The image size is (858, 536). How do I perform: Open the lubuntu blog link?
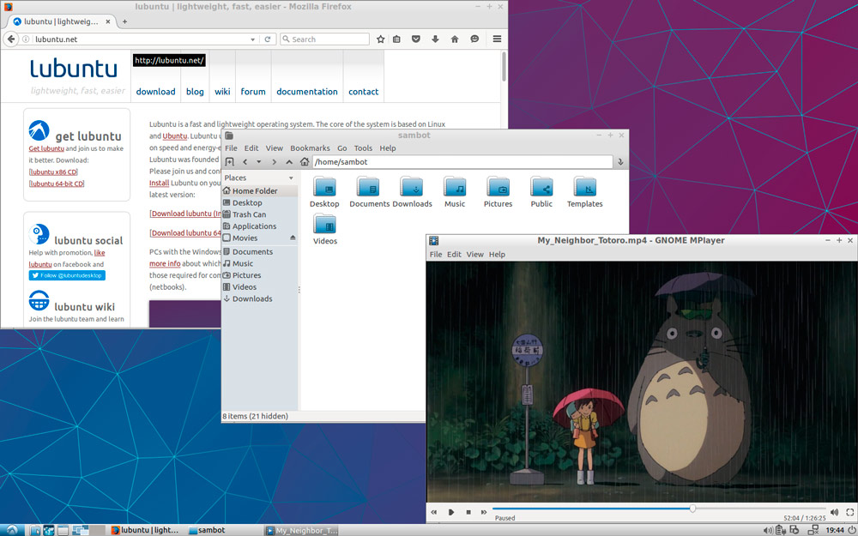[195, 92]
